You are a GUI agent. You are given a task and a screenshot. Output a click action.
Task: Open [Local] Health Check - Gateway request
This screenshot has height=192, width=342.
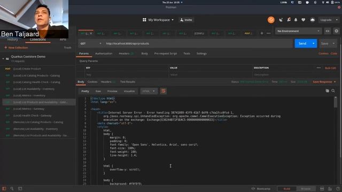38,116
